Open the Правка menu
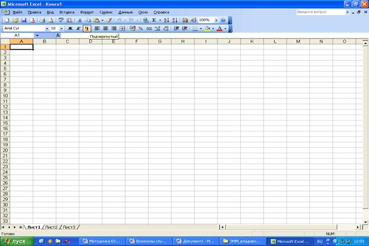369x246 pixels. click(34, 12)
